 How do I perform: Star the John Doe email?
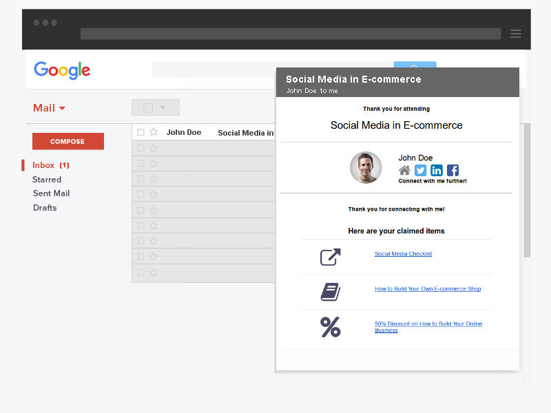(154, 132)
